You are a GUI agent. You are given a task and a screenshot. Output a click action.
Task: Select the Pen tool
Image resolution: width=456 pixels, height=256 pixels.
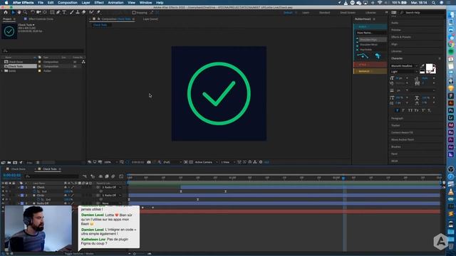58,13
